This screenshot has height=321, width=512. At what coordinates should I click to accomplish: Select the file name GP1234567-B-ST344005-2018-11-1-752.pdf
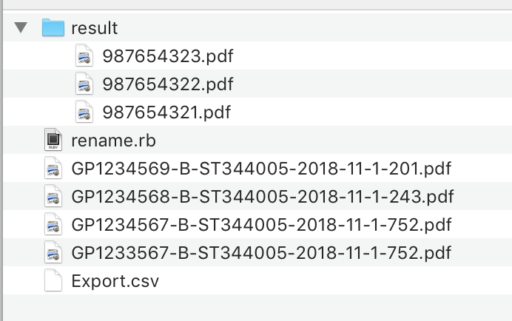tap(262, 225)
